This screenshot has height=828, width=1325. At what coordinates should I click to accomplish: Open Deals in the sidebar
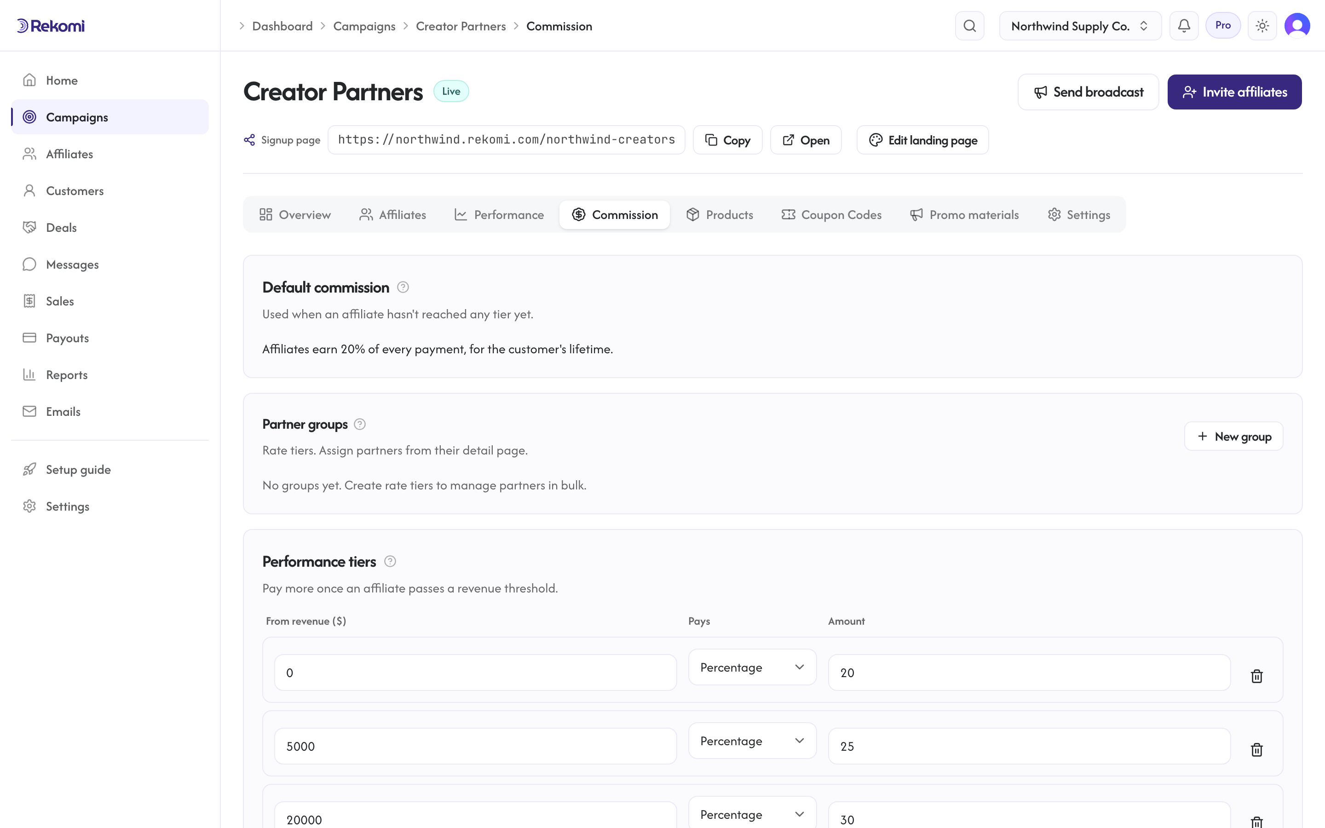(109, 227)
